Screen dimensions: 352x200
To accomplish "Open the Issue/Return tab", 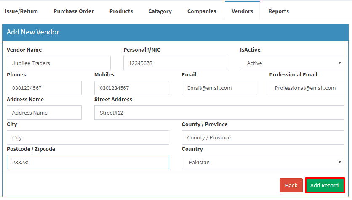I will [21, 11].
